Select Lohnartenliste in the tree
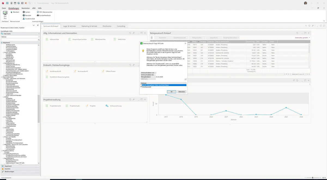 [10, 149]
